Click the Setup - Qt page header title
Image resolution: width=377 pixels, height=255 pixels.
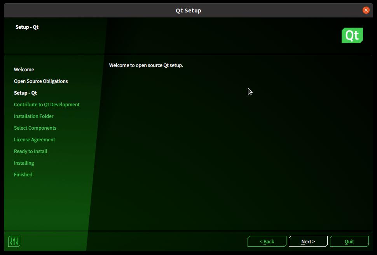tap(27, 27)
